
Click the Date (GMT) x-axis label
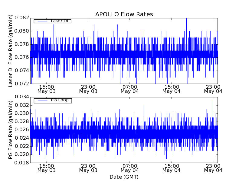click(124, 177)
